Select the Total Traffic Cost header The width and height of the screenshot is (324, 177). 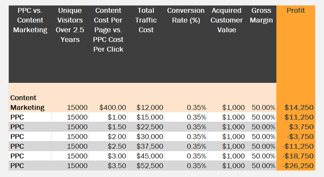[x=146, y=20]
